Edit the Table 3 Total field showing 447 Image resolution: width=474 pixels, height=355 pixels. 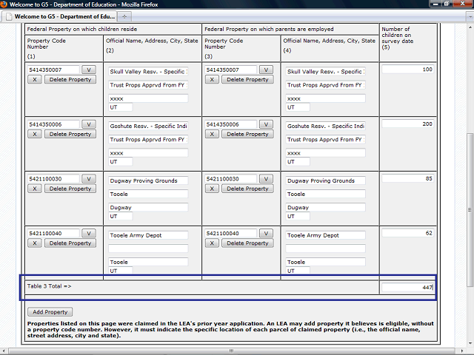408,287
